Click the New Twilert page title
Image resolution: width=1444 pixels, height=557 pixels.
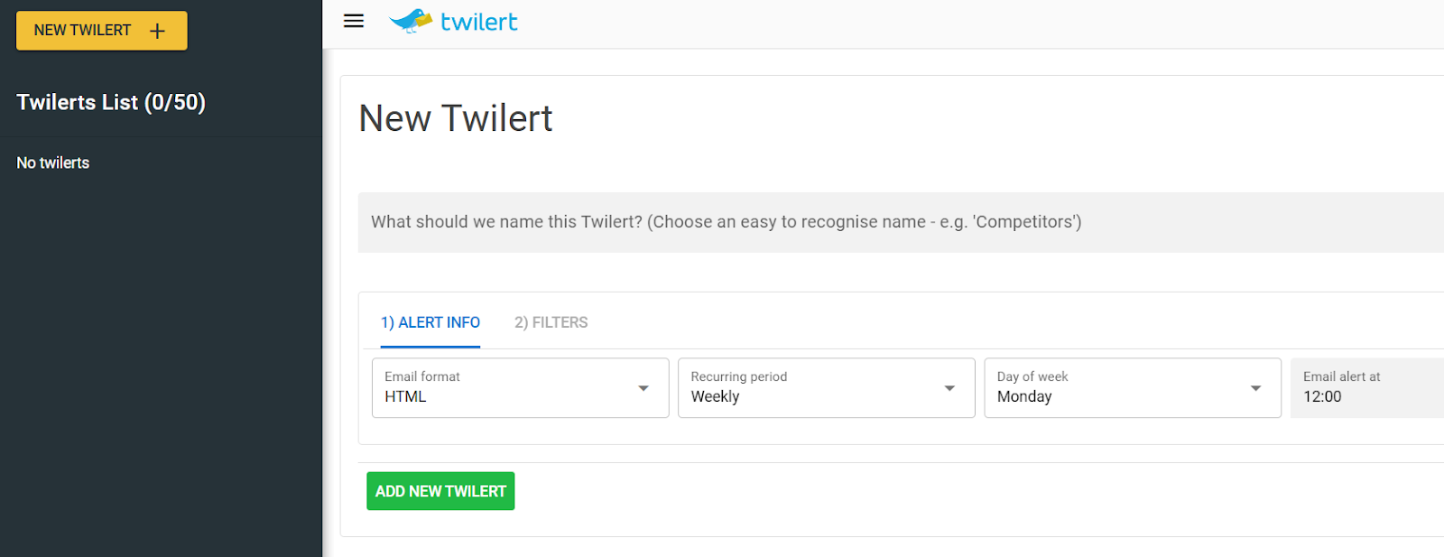coord(455,117)
